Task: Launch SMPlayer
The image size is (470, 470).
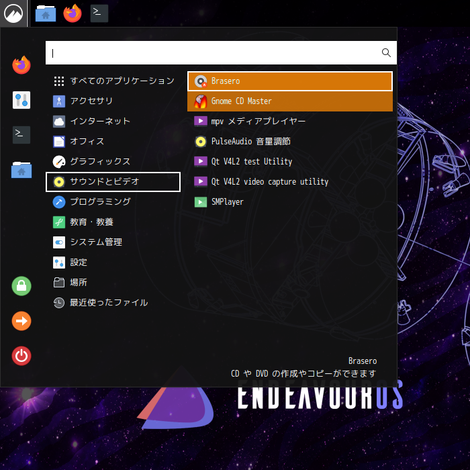Action: point(290,201)
